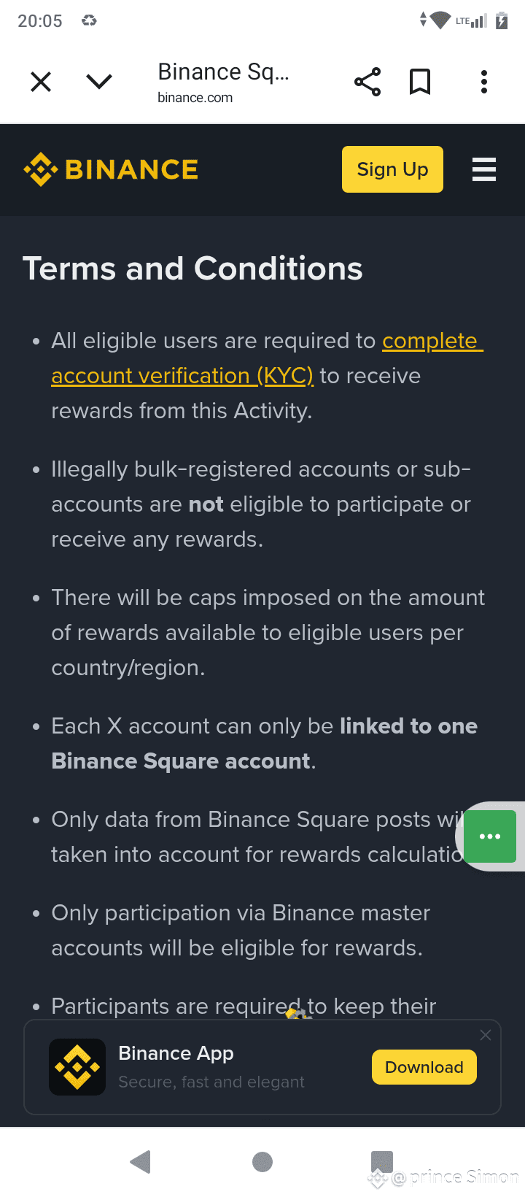Open the green chat support bubble
The image size is (525, 1197).
click(x=490, y=836)
